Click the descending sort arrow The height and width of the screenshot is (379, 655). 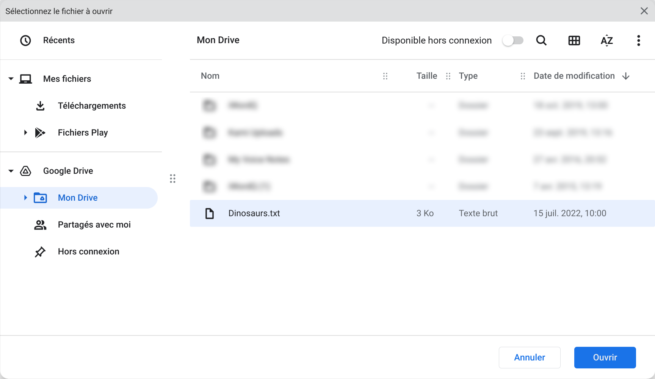[626, 76]
